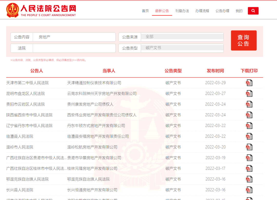Screen dimensions: 277x200
Task: Open the 公告类型 dropdown showing 破产文书
Action: point(182,48)
